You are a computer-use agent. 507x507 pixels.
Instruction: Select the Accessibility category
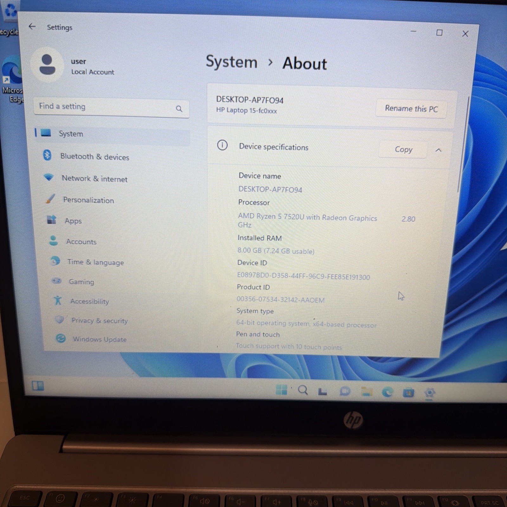point(90,301)
